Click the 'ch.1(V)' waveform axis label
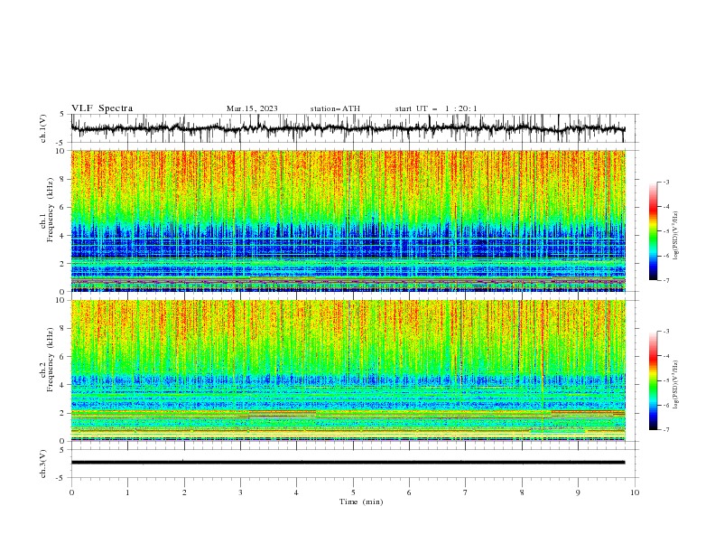The height and width of the screenshot is (553, 715). pos(43,128)
